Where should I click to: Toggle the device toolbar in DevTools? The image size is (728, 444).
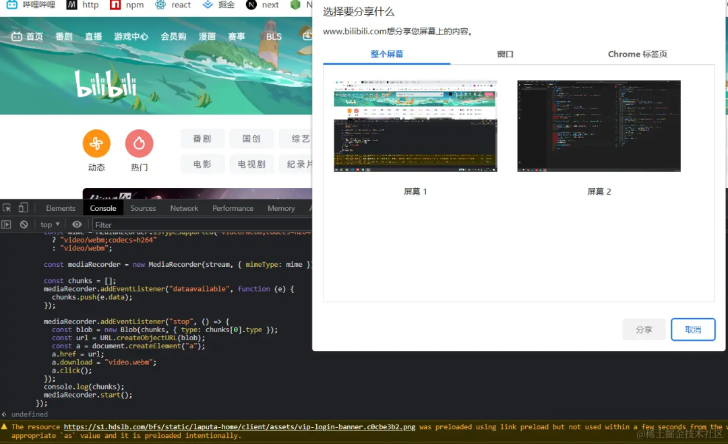pyautogui.click(x=24, y=208)
